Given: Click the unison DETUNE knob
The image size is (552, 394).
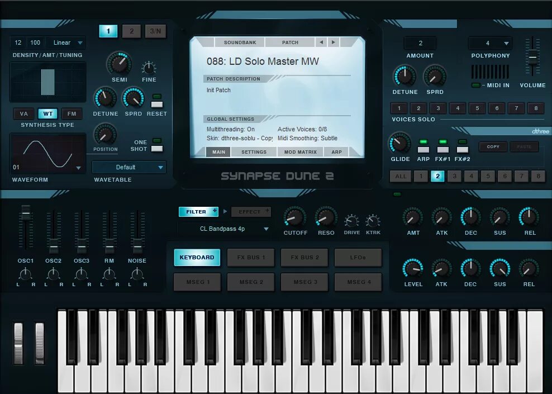Looking at the screenshot, I should pyautogui.click(x=405, y=75).
